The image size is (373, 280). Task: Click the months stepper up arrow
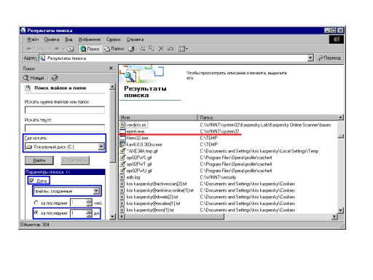tap(90, 201)
